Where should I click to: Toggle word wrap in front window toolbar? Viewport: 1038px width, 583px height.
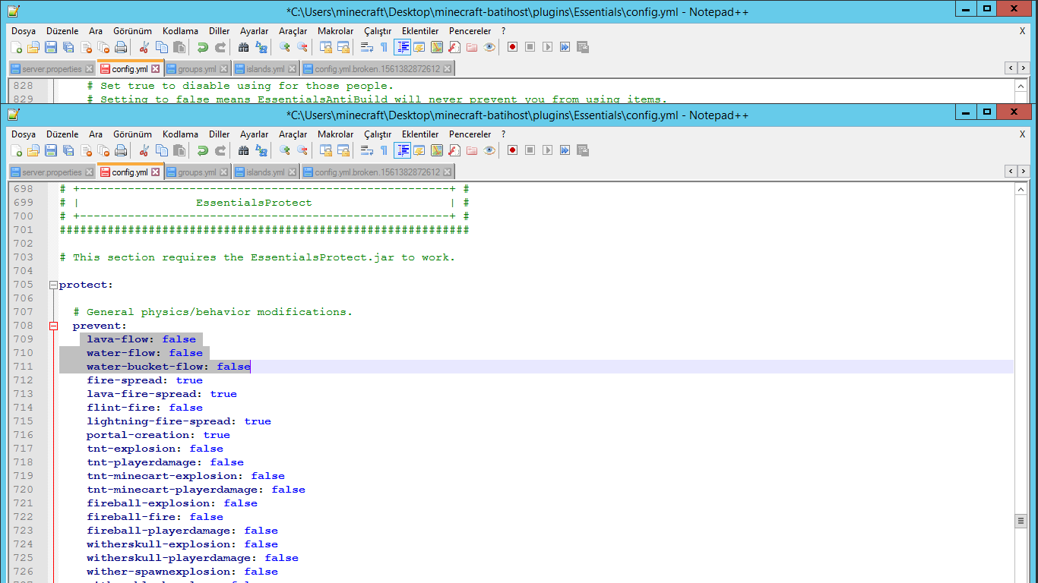pos(366,150)
